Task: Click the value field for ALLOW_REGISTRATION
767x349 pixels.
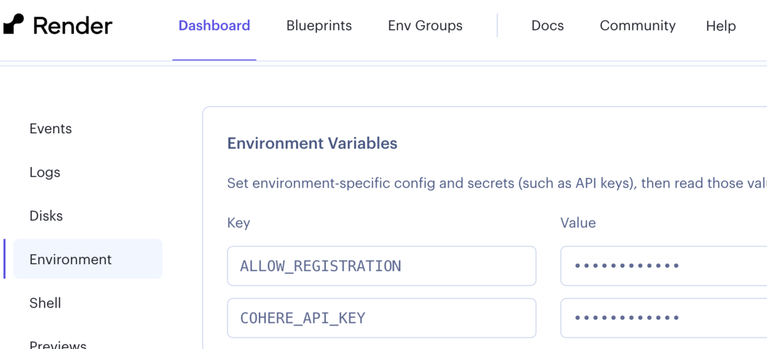Action: point(663,266)
